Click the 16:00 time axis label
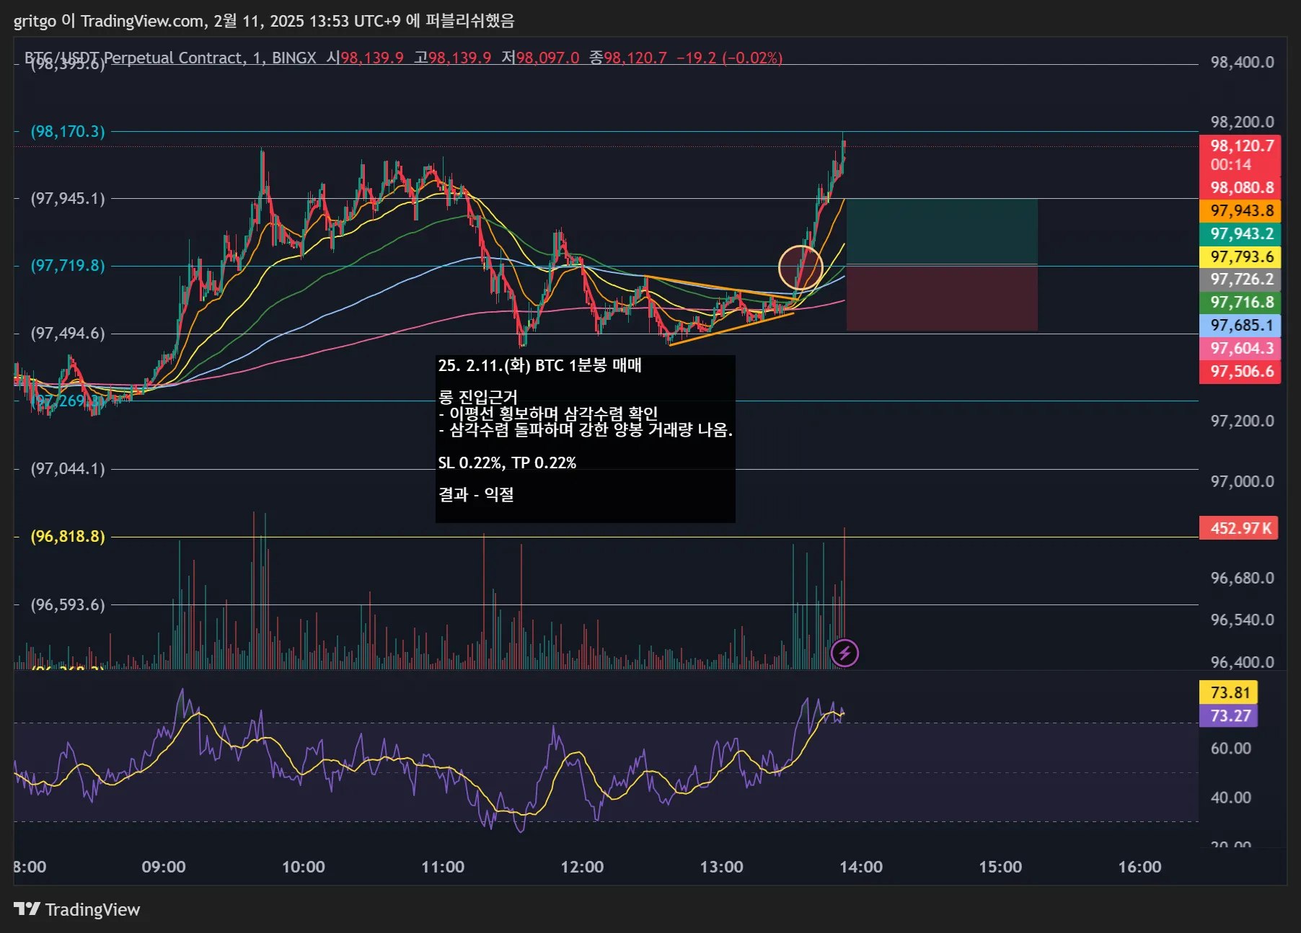Image resolution: width=1301 pixels, height=933 pixels. click(1139, 867)
